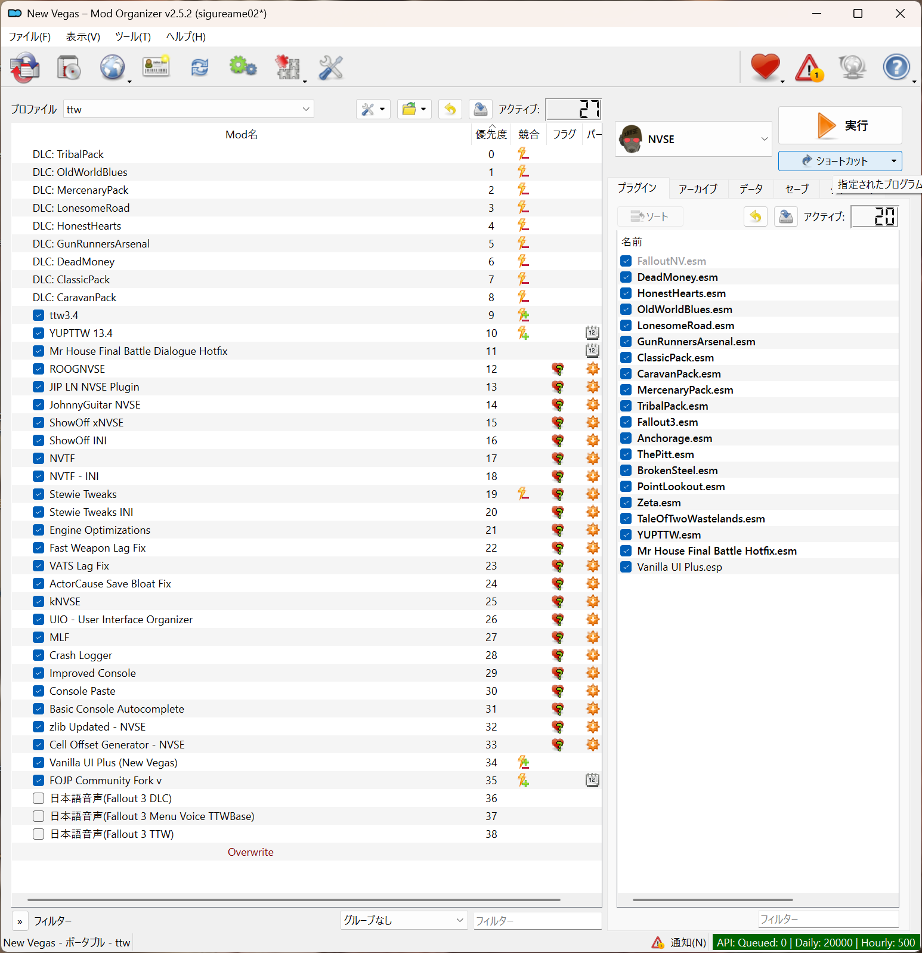The height and width of the screenshot is (953, 922).
Task: Open the profiles ID card icon
Action: [156, 67]
